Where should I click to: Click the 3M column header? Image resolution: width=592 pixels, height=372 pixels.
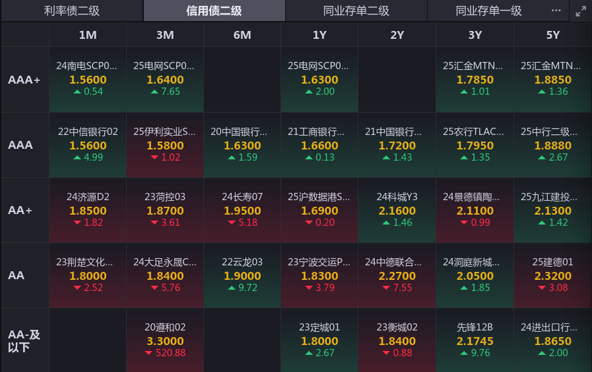pos(165,35)
